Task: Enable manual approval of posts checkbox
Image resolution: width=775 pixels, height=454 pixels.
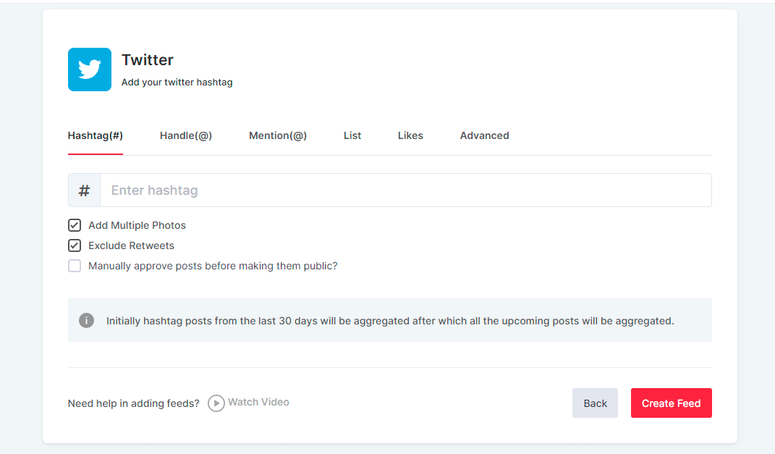Action: 75,266
